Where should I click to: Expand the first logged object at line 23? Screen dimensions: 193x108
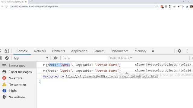44,65
